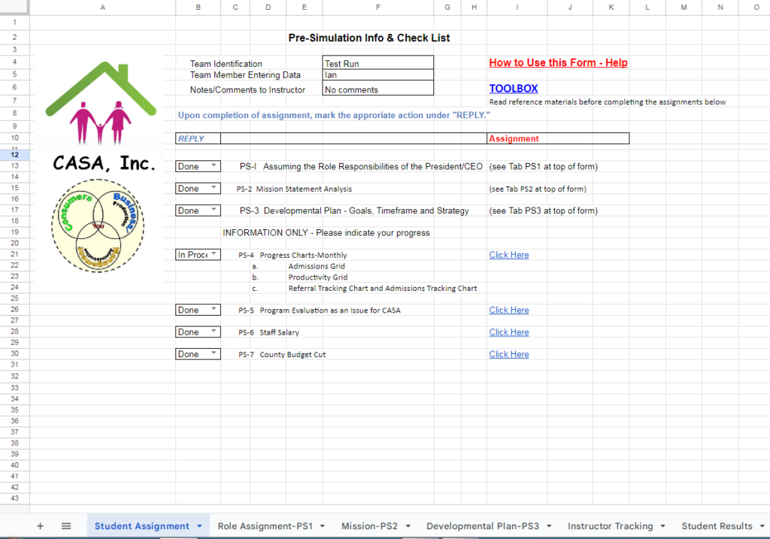Screen dimensions: 770x539
Task: Open the PS-2 reply status dropdown
Action: pos(213,189)
